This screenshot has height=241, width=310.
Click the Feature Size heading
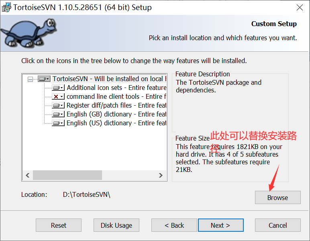click(192, 138)
